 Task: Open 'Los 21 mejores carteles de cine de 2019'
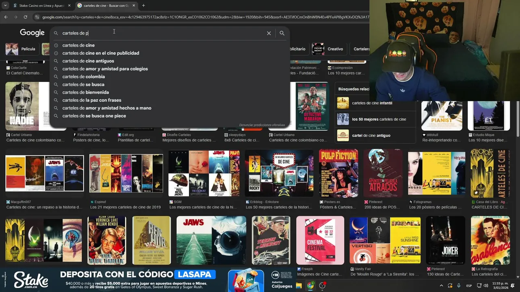pos(126,207)
